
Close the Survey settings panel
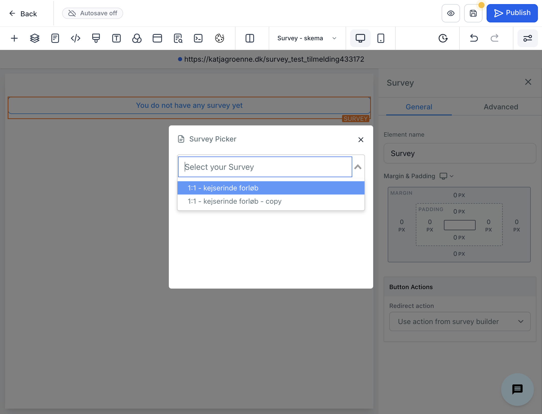528,82
